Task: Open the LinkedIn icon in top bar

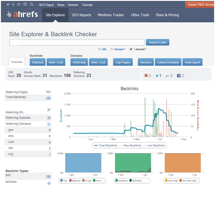Action: [25, 4]
